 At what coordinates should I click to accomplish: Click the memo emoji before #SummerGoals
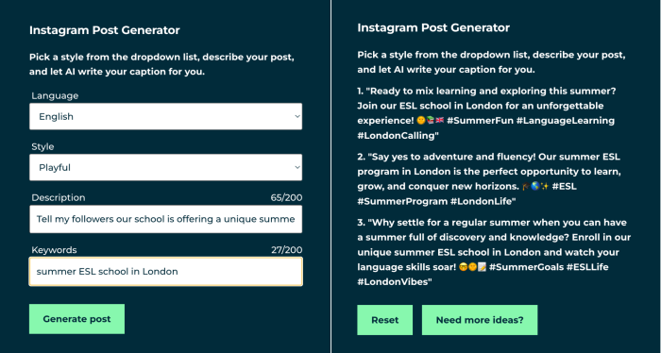pos(482,267)
